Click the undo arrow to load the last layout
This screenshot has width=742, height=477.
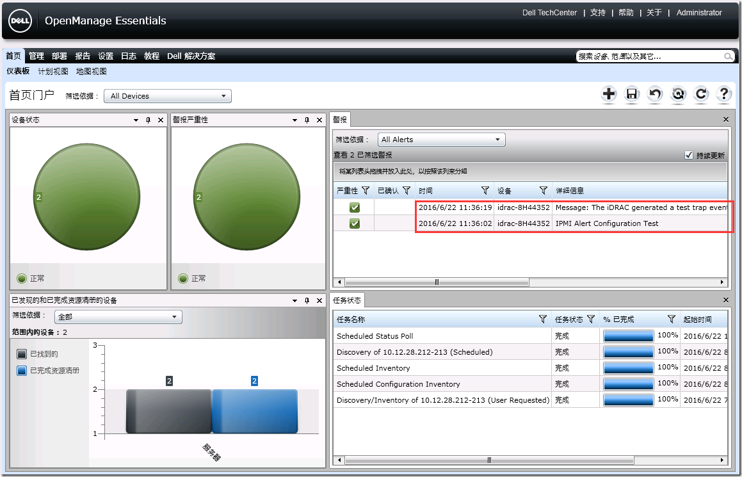[655, 94]
